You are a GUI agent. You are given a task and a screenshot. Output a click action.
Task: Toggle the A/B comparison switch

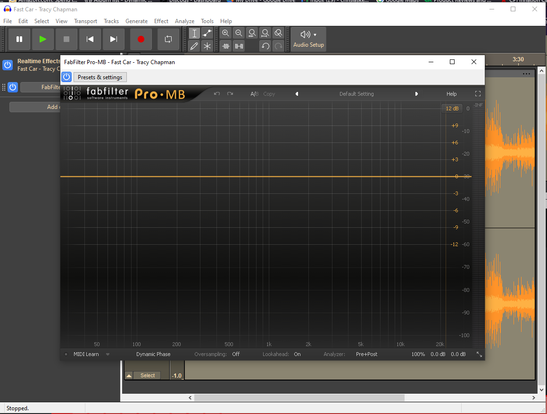point(254,94)
